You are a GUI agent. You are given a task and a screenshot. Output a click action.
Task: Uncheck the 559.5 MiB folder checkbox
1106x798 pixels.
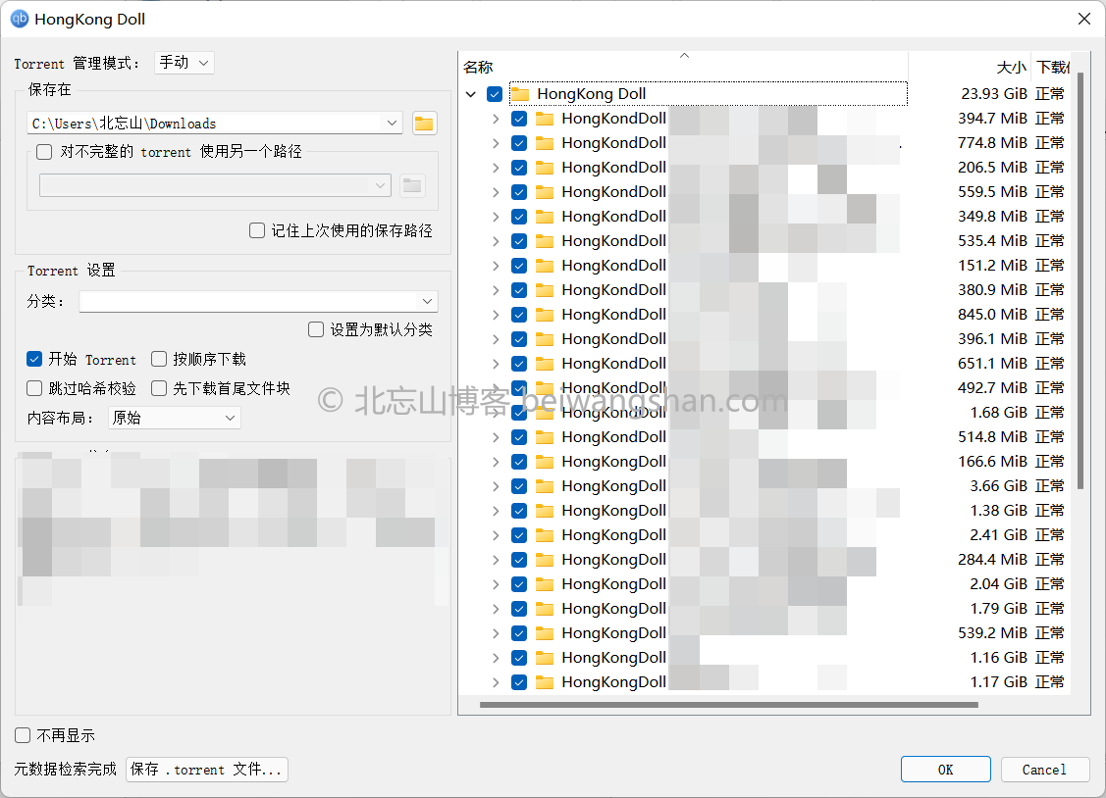point(519,192)
